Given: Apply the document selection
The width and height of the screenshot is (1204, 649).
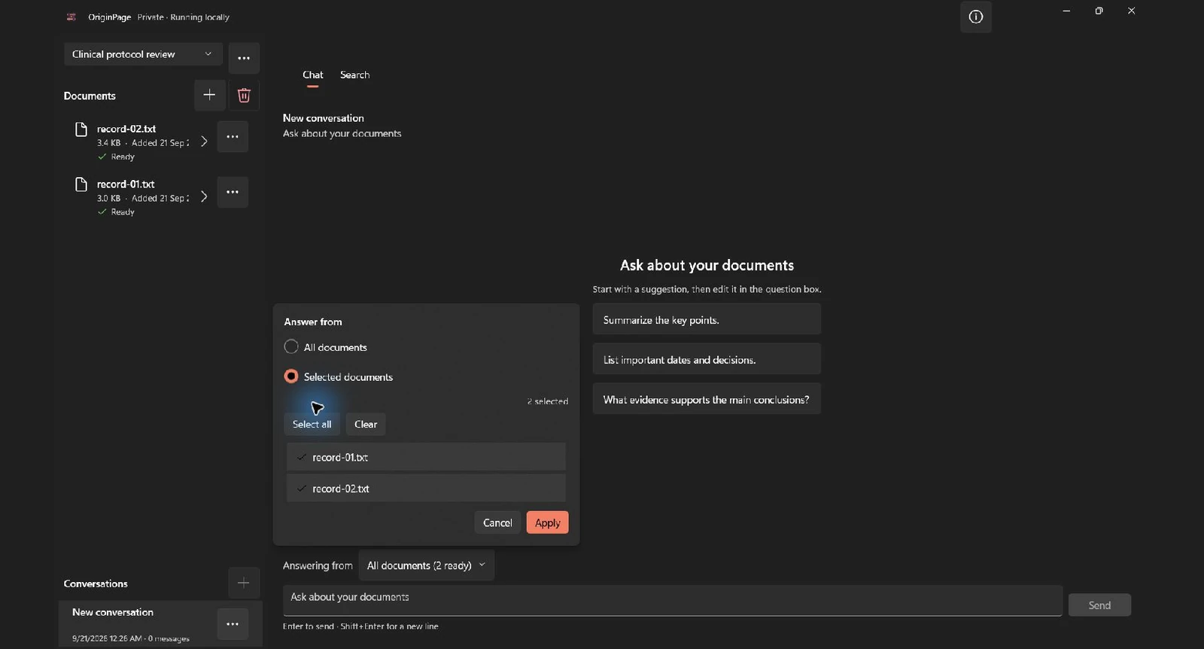Looking at the screenshot, I should 547,523.
